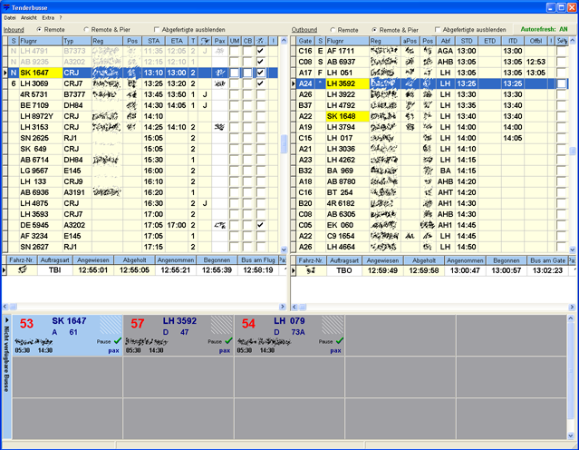The height and width of the screenshot is (450, 579).
Task: Select Outbound Remote & Pier radio button
Action: tap(374, 30)
